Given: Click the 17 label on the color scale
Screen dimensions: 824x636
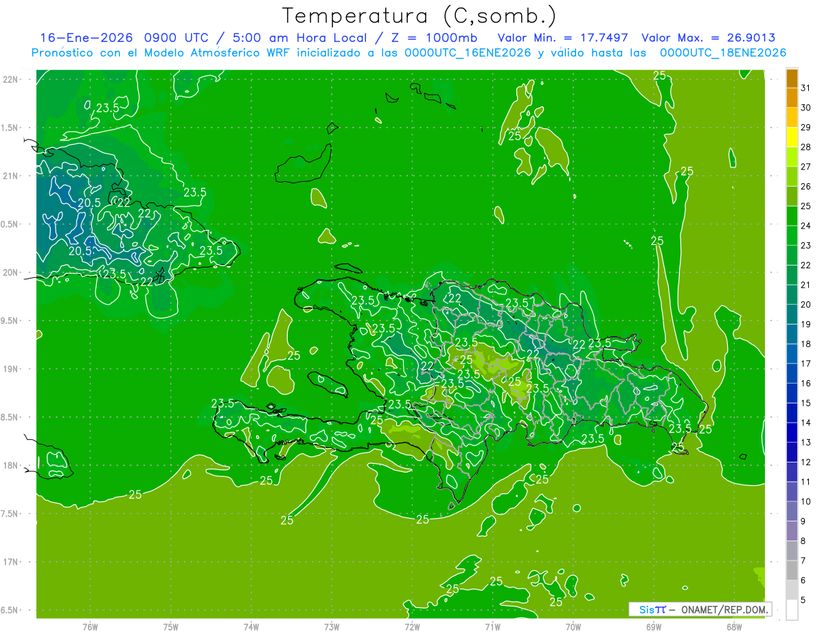Looking at the screenshot, I should (805, 364).
